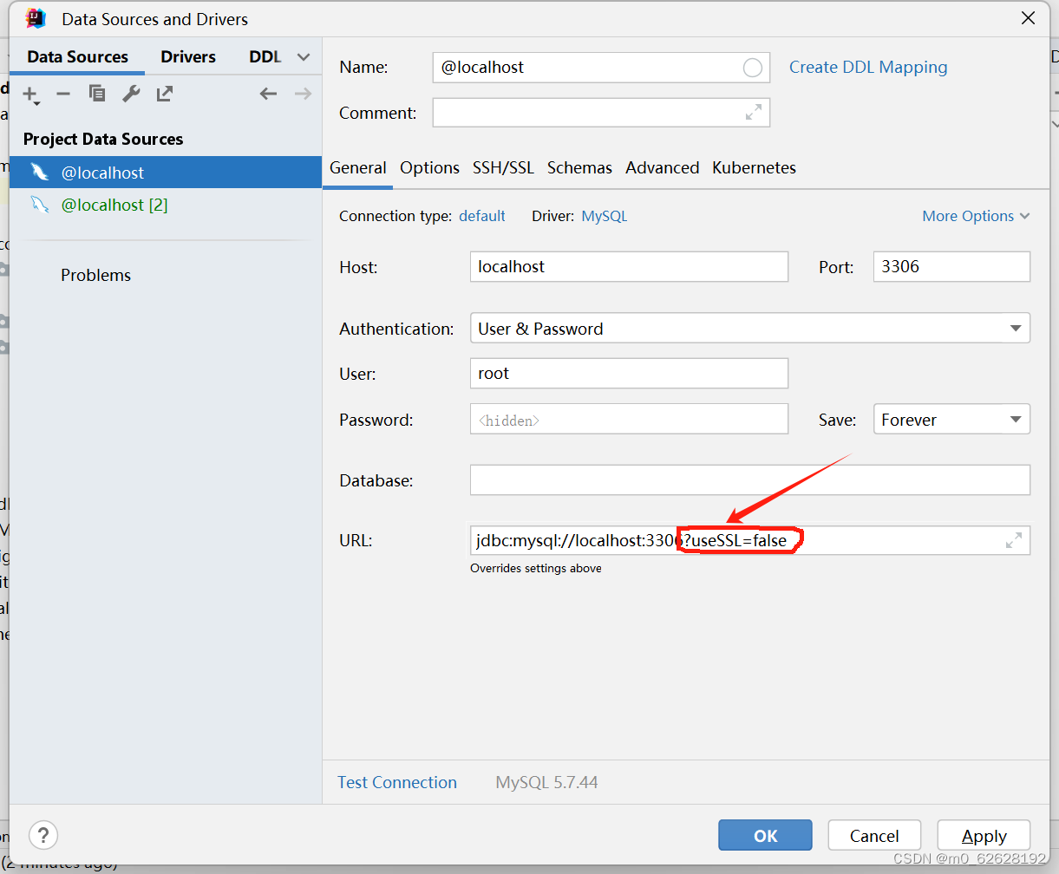
Task: Expand the Comment field editor
Action: pyautogui.click(x=754, y=112)
